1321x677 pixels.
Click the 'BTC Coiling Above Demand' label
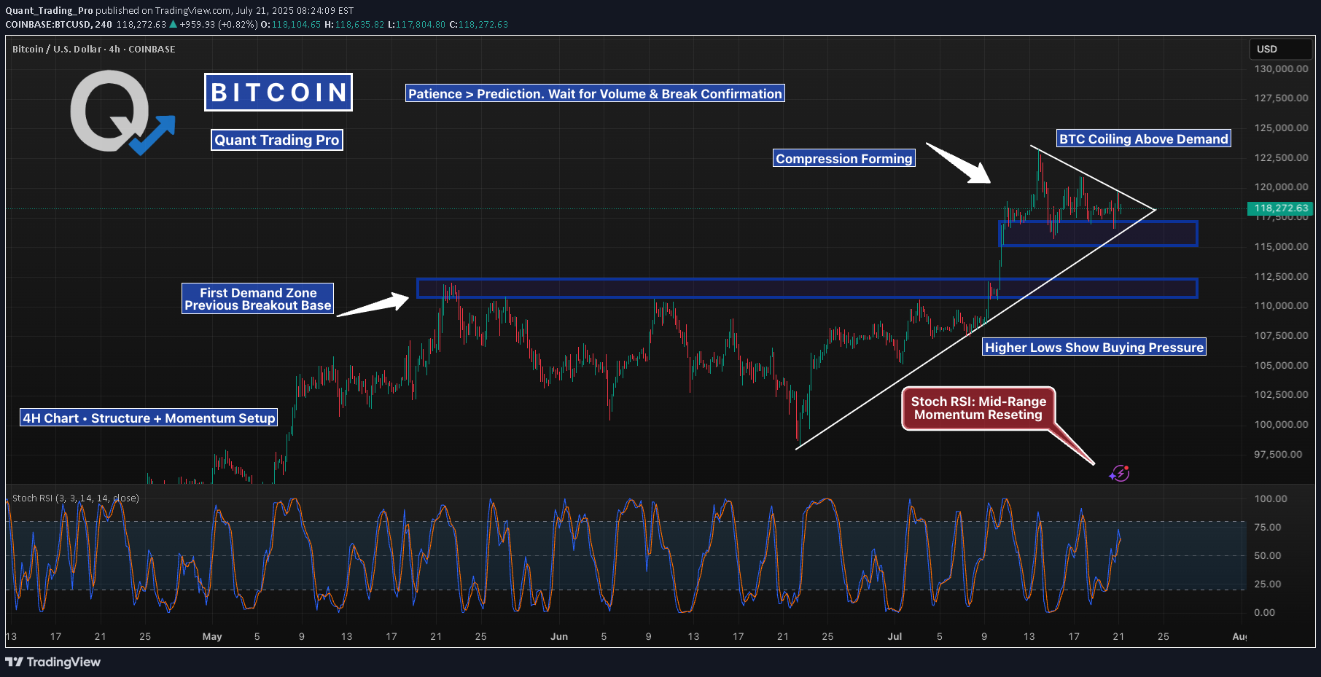point(1144,138)
